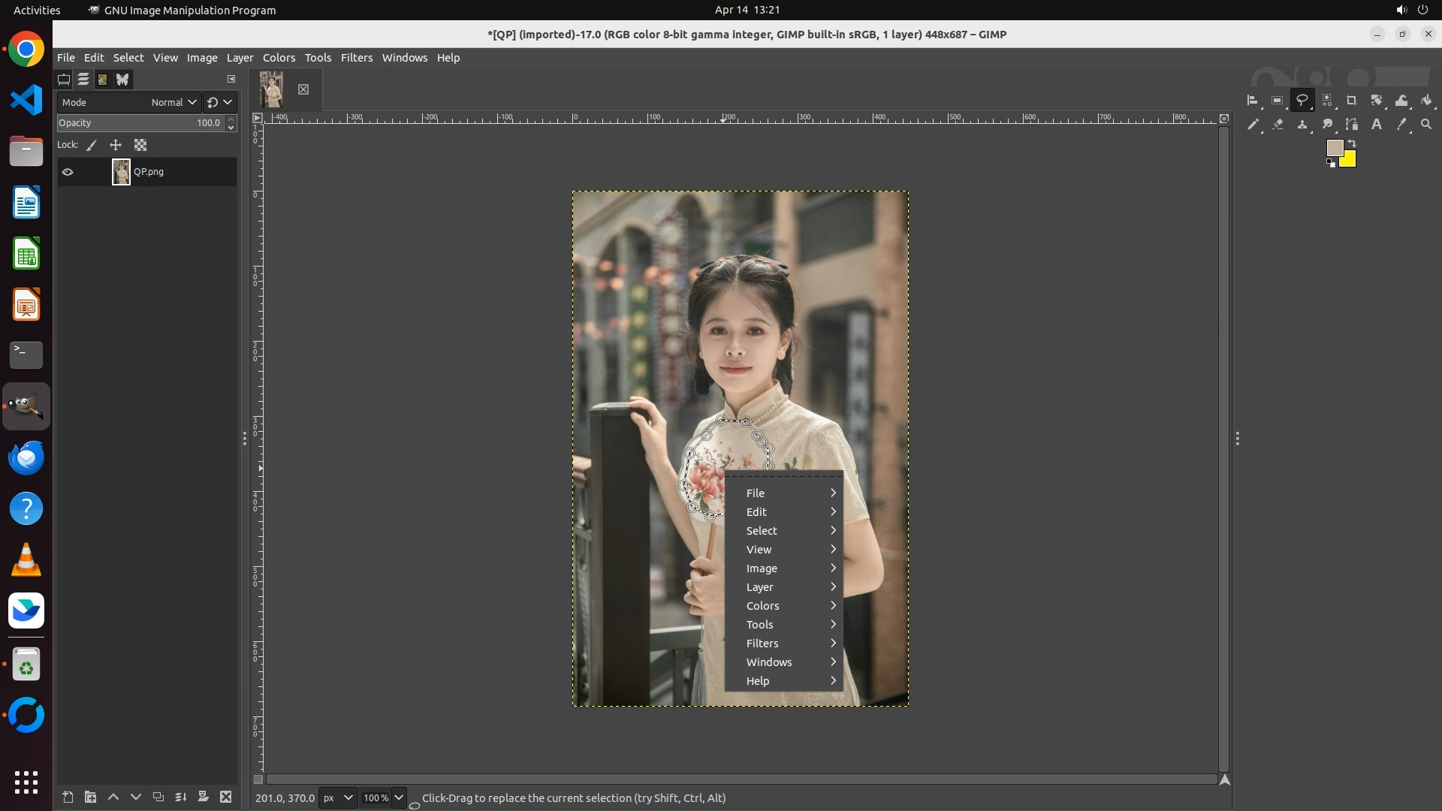
Task: Open the px unit dropdown in status bar
Action: point(337,797)
